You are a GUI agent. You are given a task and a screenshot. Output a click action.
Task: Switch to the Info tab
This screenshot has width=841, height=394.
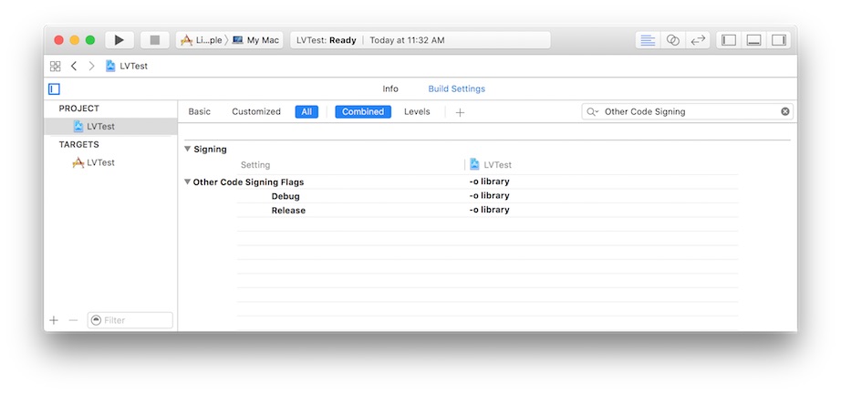click(x=390, y=89)
